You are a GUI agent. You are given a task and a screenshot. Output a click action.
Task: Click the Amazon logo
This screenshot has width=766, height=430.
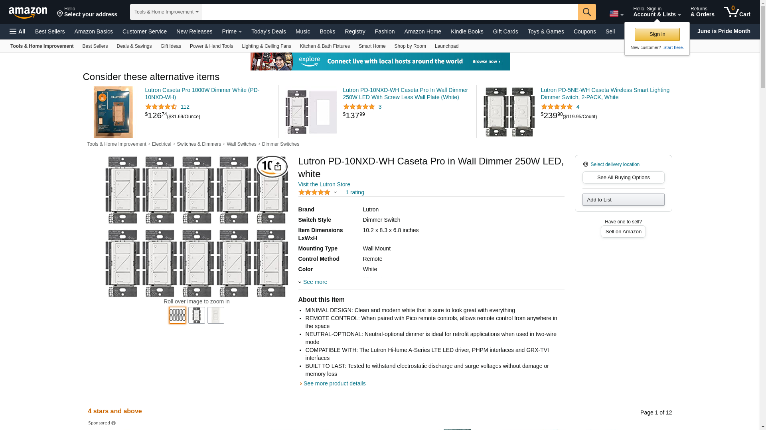(28, 13)
